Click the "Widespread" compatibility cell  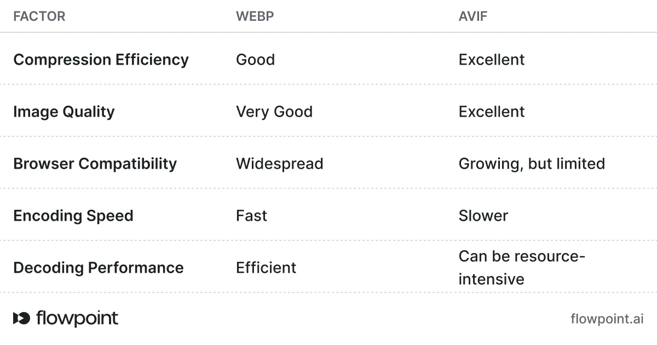point(279,164)
